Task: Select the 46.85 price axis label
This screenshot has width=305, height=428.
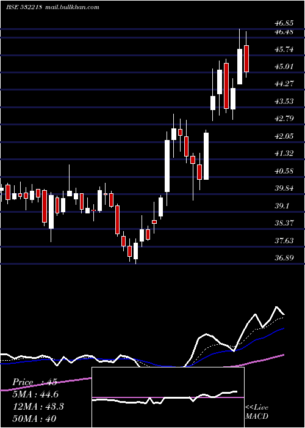Action: 284,24
